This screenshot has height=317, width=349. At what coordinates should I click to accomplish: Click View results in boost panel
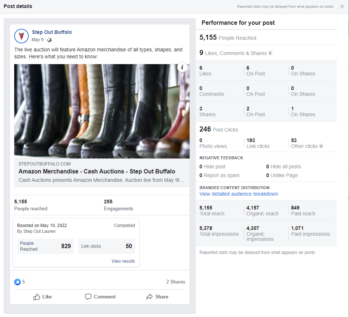(x=123, y=261)
